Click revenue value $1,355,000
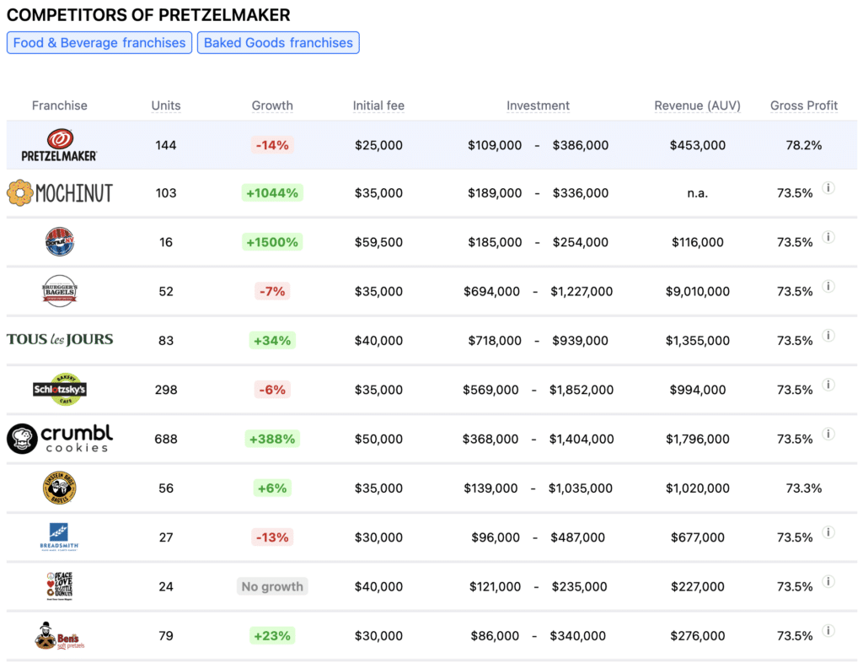This screenshot has width=863, height=669. 697,341
